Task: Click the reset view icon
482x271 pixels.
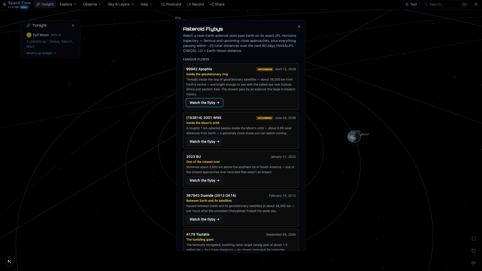Action: (474, 251)
